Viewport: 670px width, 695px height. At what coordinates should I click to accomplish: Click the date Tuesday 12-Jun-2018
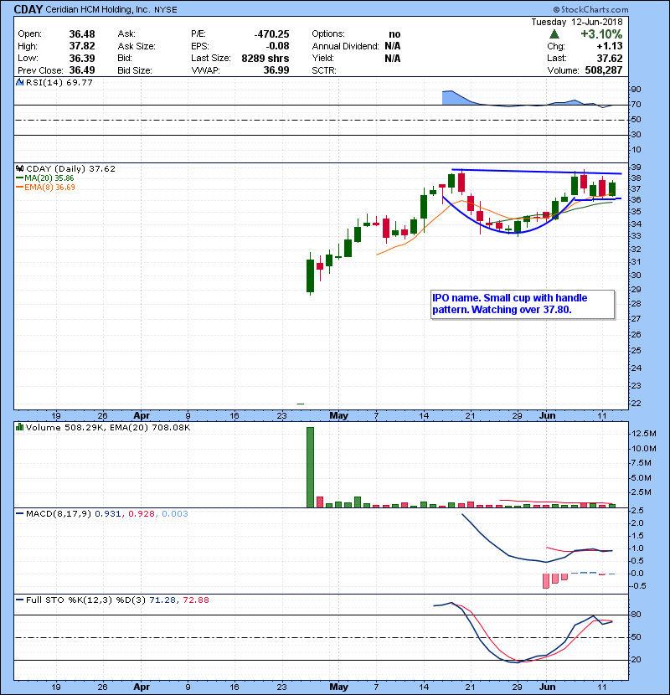(x=577, y=22)
